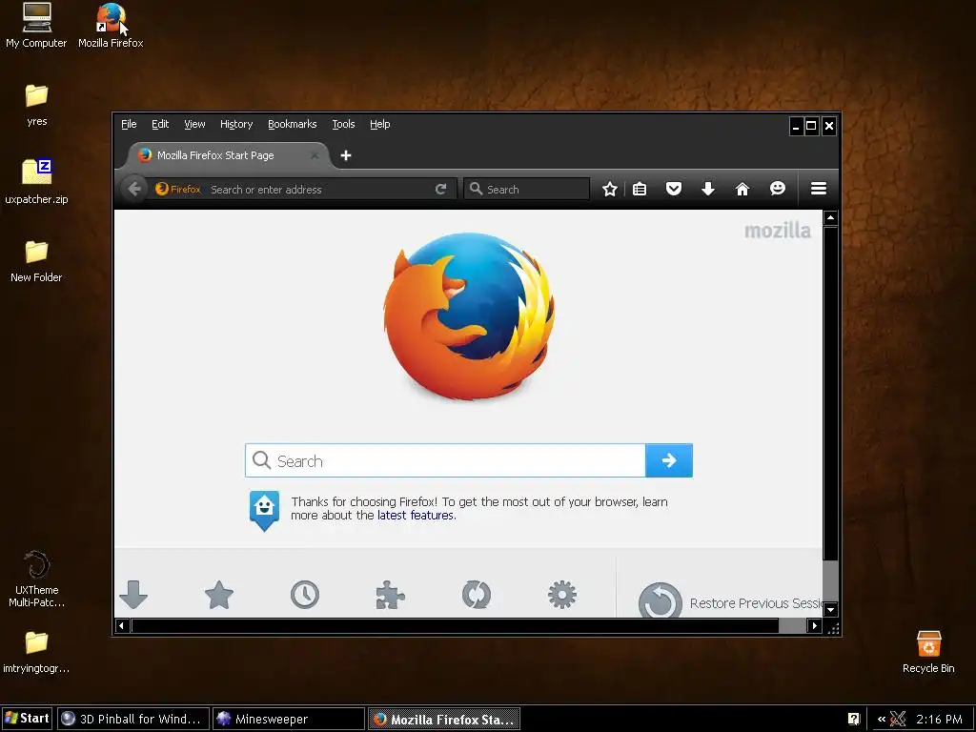Follow the latest features link
Viewport: 976px width, 732px height.
(x=417, y=516)
